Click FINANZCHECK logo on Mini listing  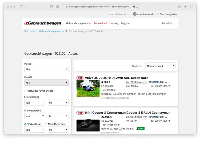158,117
